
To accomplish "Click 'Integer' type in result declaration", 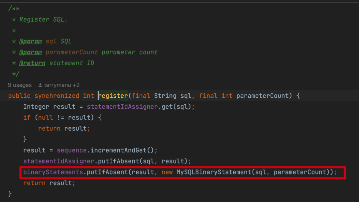I will point(36,107).
